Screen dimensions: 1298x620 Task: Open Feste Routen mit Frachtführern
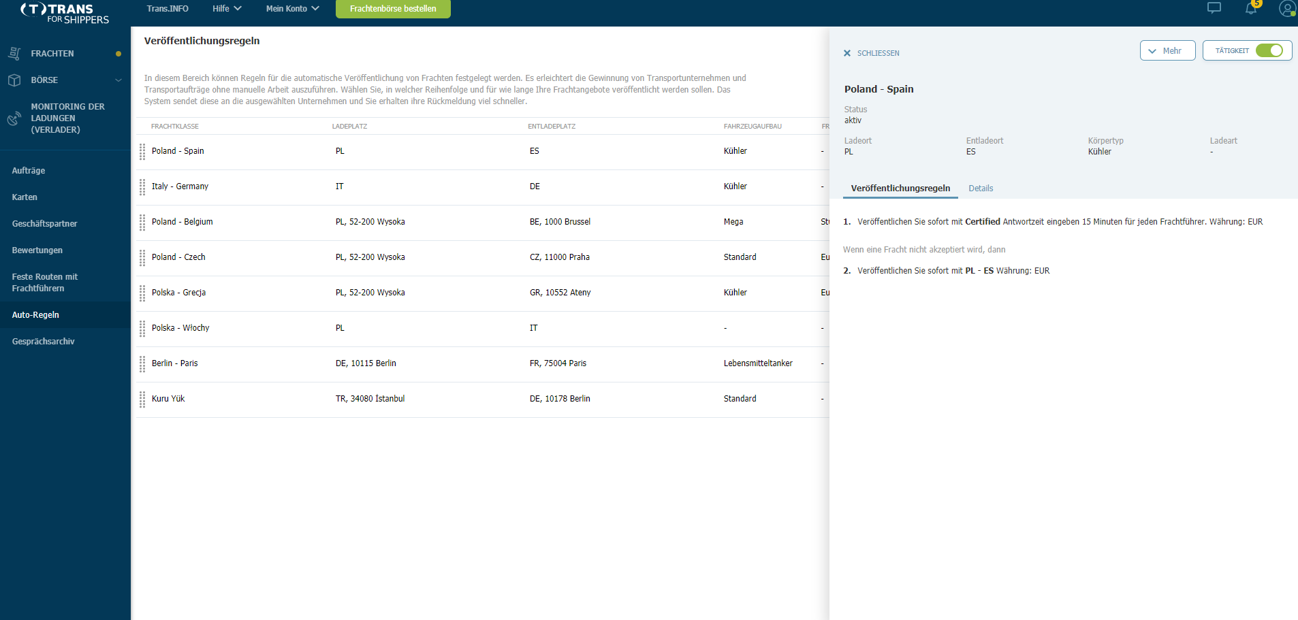44,282
